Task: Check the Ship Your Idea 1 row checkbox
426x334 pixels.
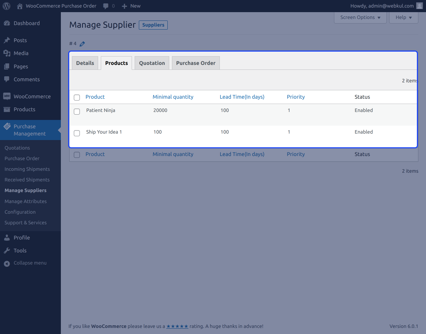Action: coord(76,133)
